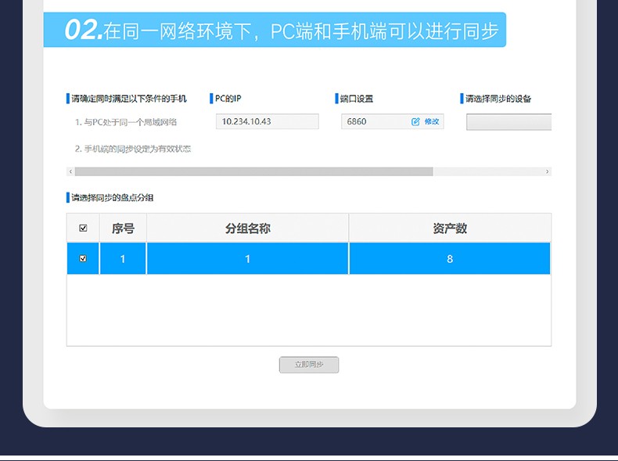Click the 02 step heading banner
The width and height of the screenshot is (618, 461).
[x=274, y=30]
